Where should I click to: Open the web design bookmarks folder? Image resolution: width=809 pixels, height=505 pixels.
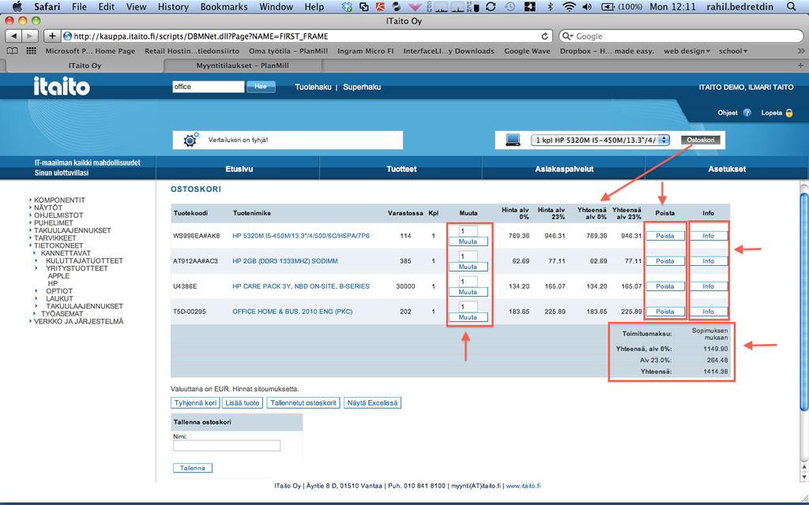coord(687,51)
